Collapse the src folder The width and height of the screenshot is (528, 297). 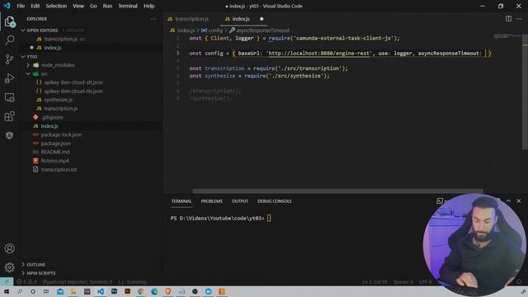[44, 73]
